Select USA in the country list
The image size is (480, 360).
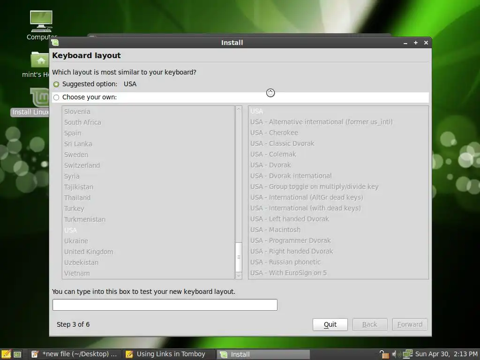(148, 230)
